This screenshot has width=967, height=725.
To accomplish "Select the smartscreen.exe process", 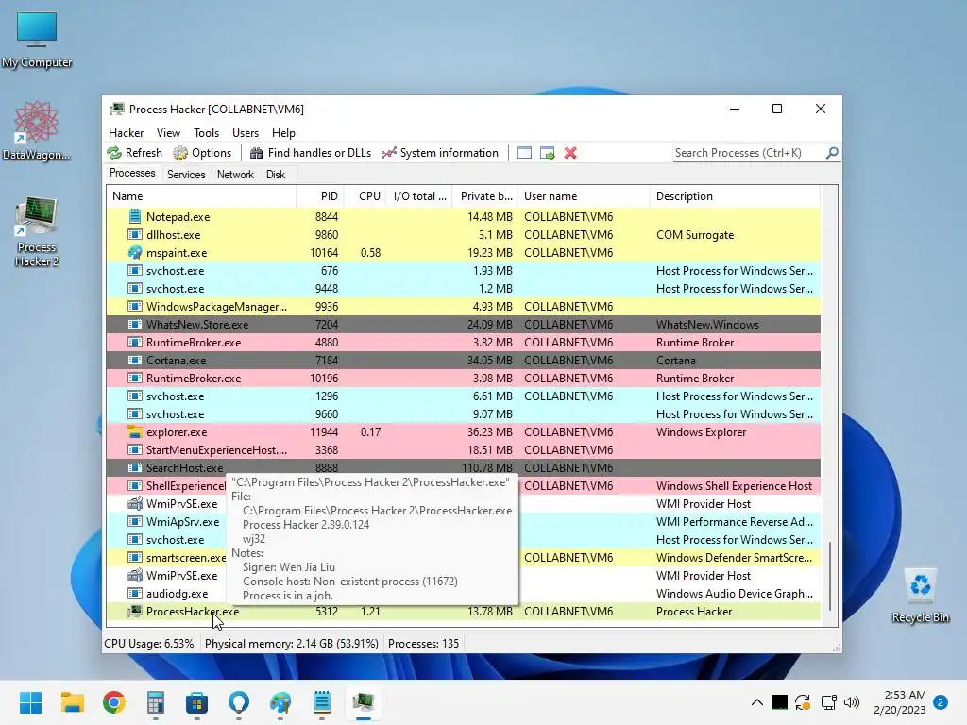I will 186,557.
